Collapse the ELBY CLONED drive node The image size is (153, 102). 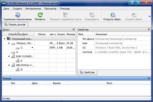click(9, 56)
